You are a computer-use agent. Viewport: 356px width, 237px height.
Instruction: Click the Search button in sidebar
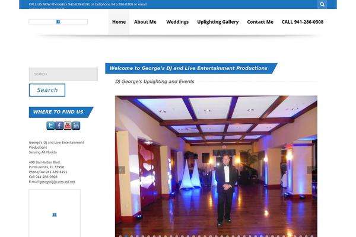click(47, 90)
